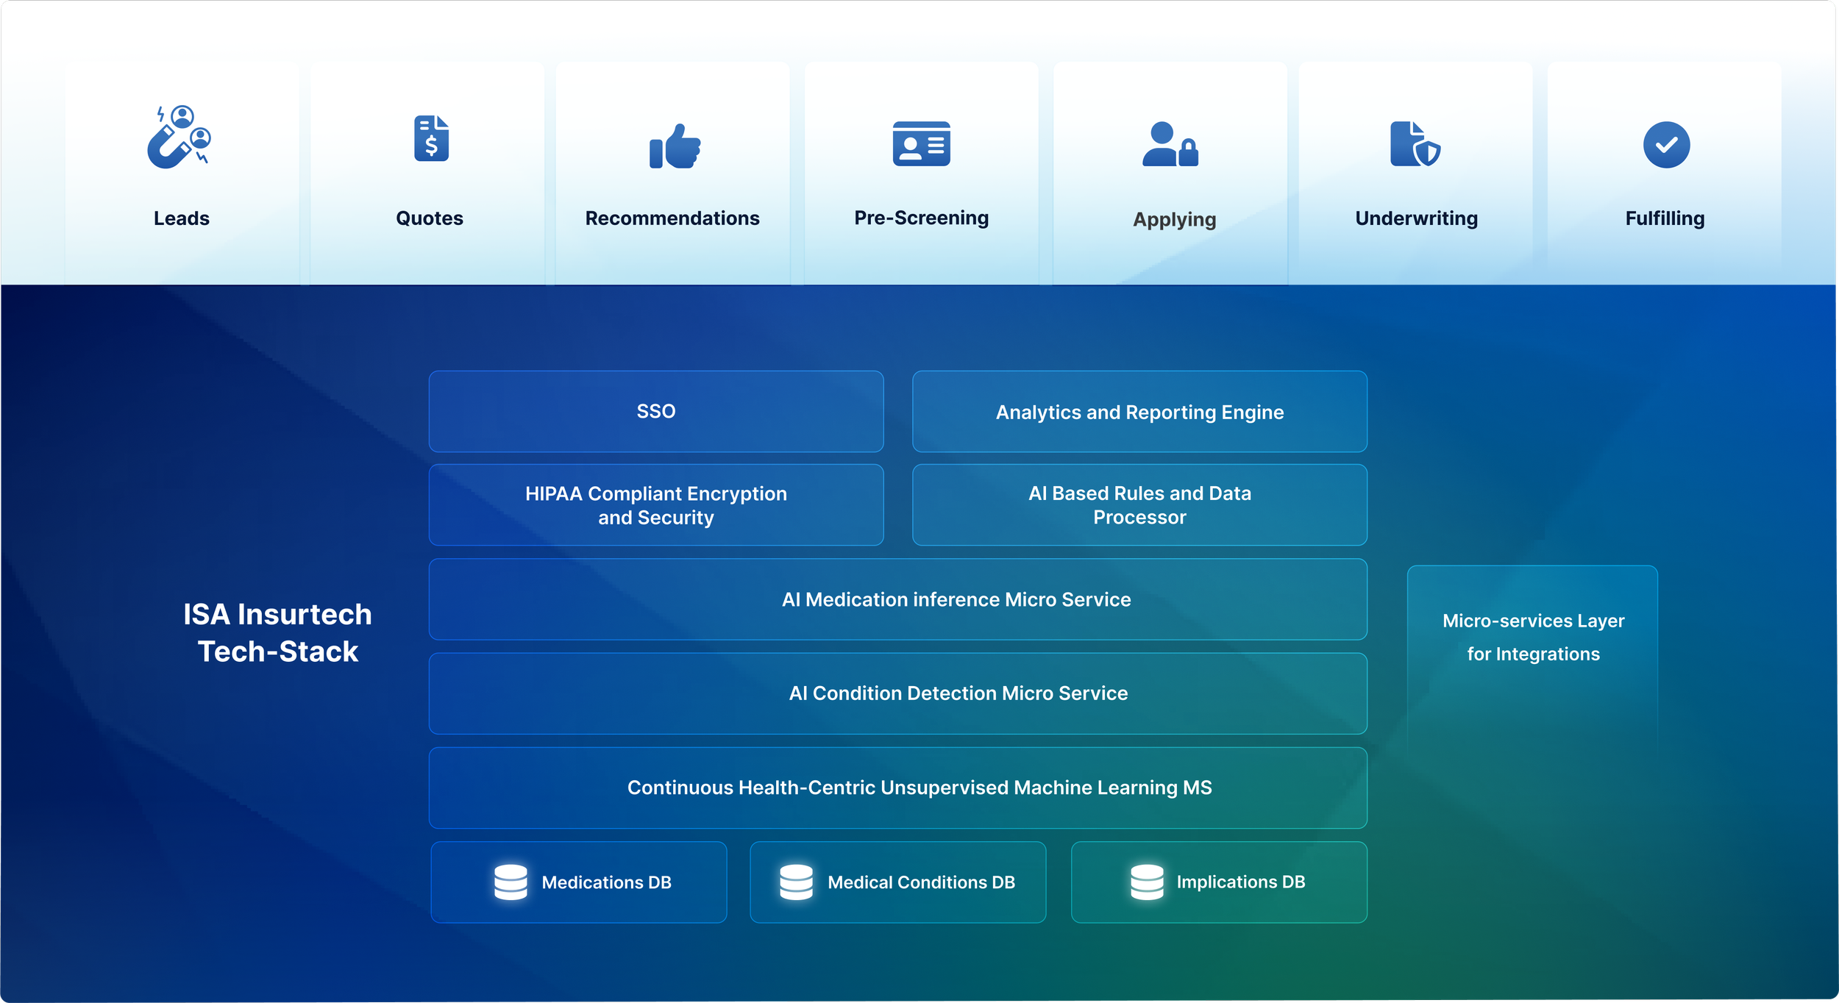Select HIPAA Compliant Encryption and Security

pyautogui.click(x=655, y=505)
